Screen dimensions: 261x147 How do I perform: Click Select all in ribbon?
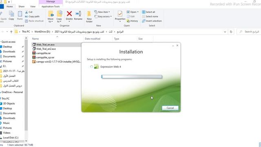148,12
